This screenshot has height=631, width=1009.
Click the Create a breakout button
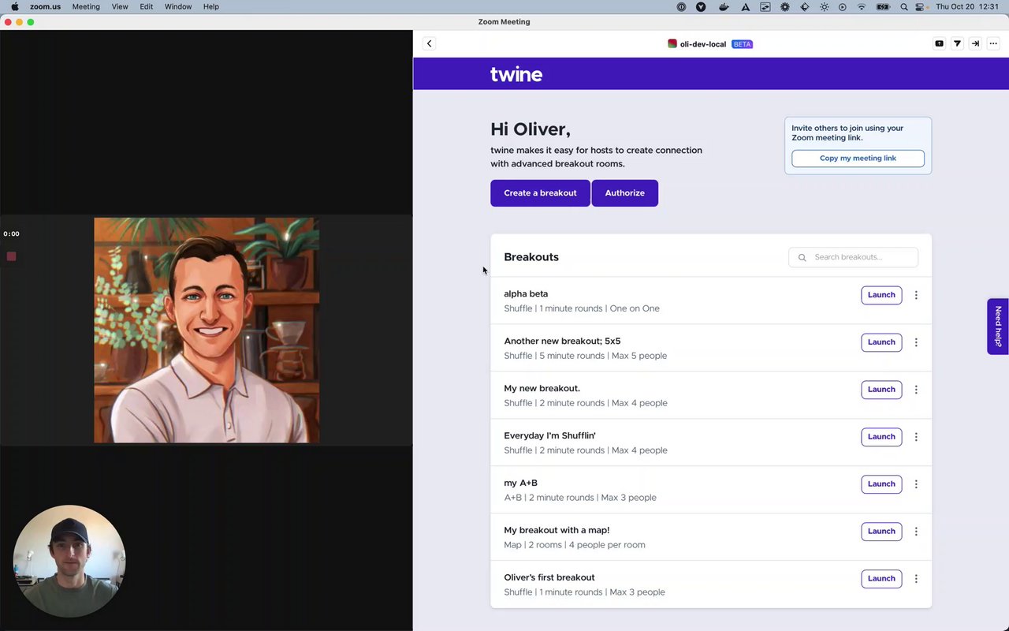tap(540, 193)
